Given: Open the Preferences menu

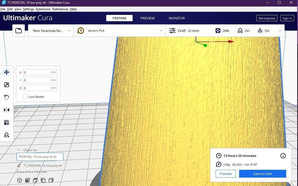Looking at the screenshot, I should click(x=60, y=9).
